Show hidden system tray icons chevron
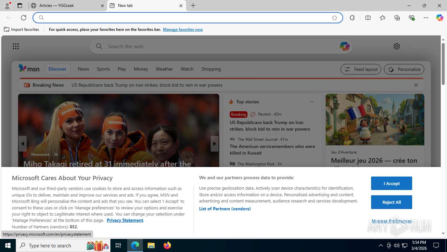This screenshot has width=447, height=252. coord(381,245)
